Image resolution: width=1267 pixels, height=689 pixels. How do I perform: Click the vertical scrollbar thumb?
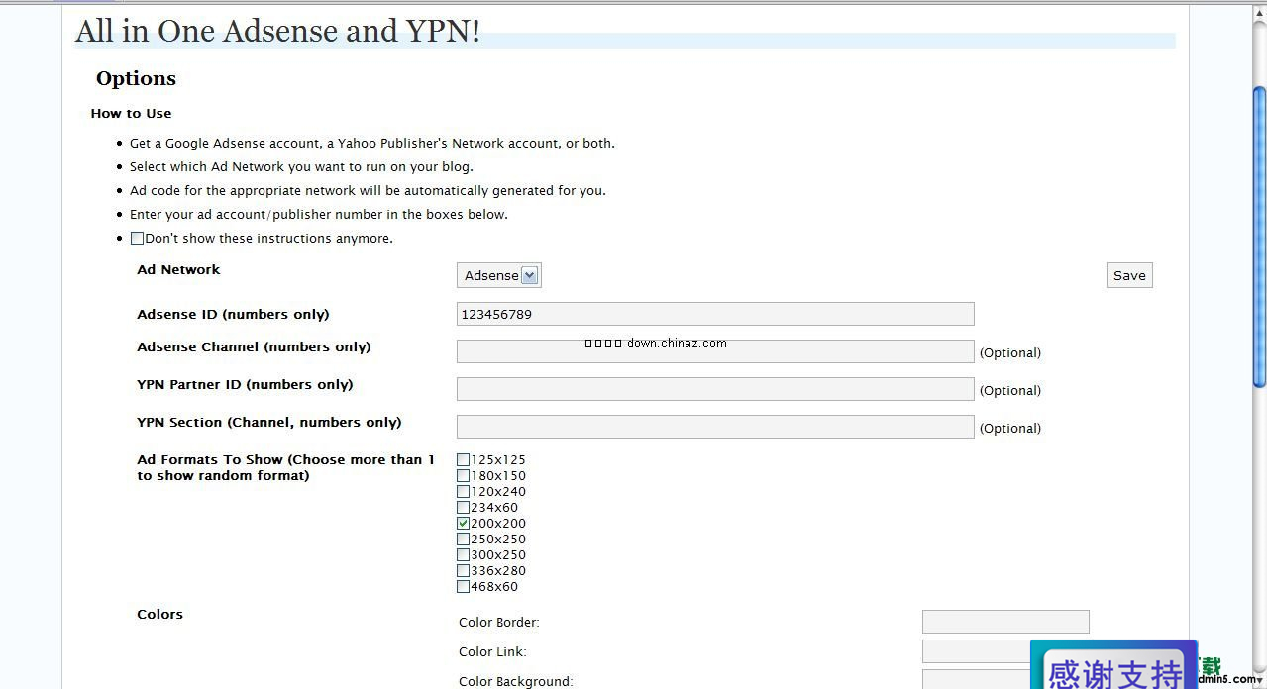tap(1259, 238)
